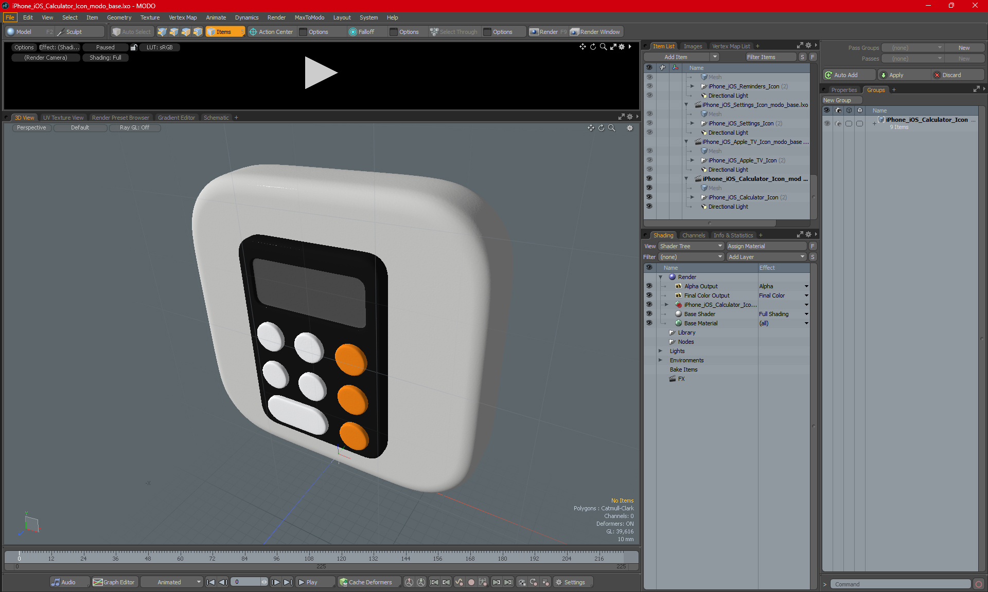This screenshot has height=592, width=988.
Task: Collapse the Render node in Shader Tree
Action: (661, 277)
